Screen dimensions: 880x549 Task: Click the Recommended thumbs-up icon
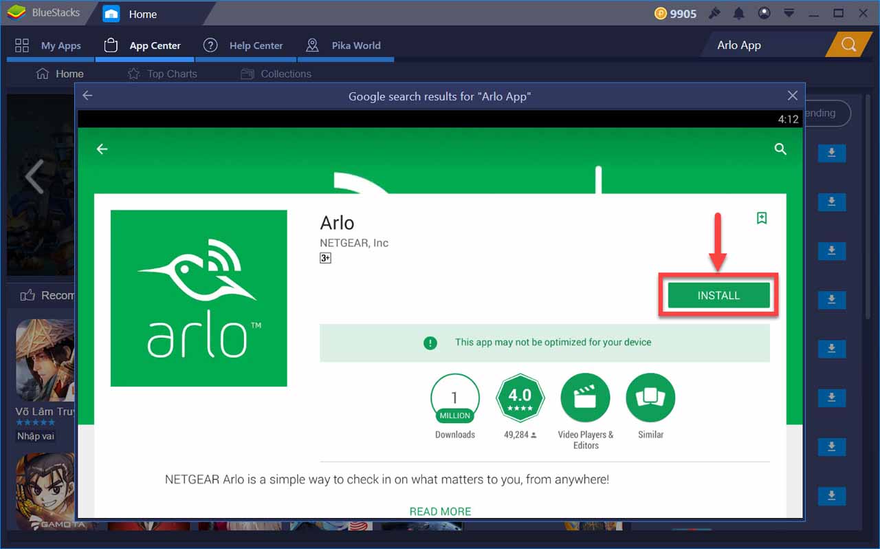(x=27, y=295)
